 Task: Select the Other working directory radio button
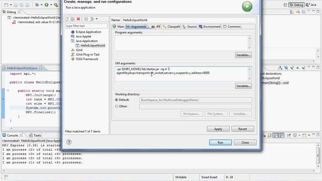pos(116,106)
